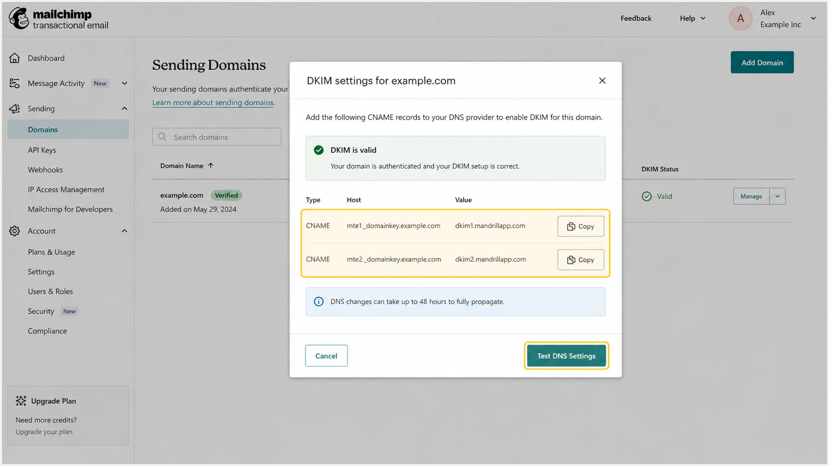Click mte2._domainkey.example.com host value

point(394,259)
